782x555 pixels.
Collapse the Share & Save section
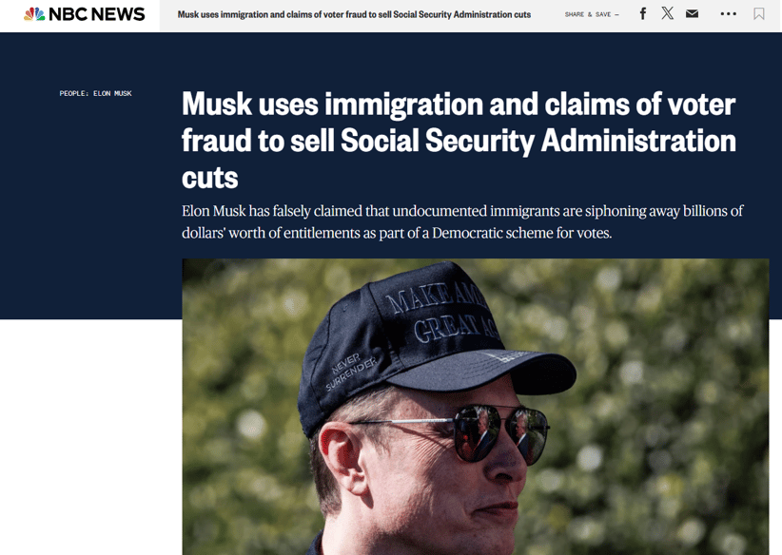coord(616,15)
